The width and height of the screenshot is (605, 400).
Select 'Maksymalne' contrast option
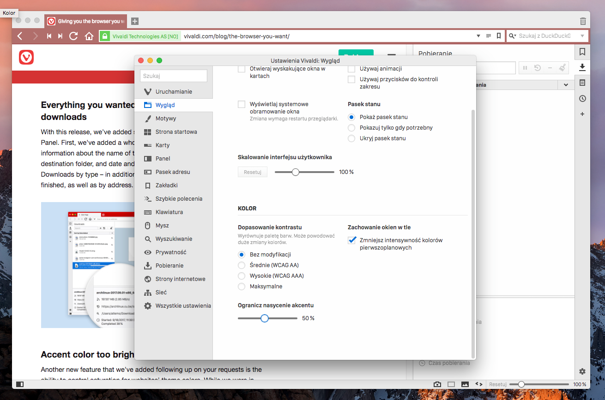click(x=242, y=287)
